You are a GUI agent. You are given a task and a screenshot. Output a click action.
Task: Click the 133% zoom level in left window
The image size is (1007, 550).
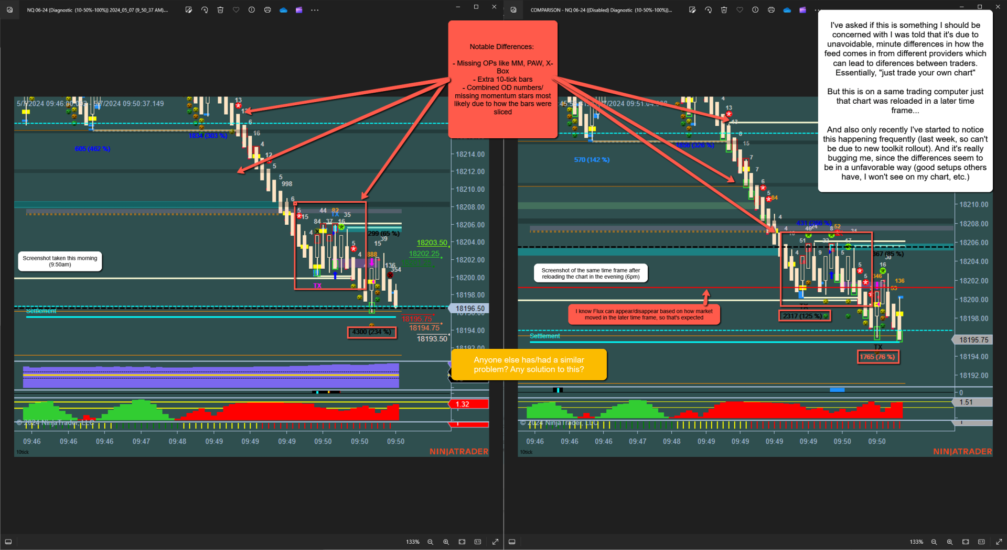412,542
